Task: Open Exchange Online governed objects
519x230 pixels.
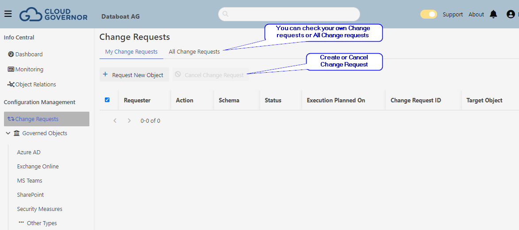Action: coord(38,166)
